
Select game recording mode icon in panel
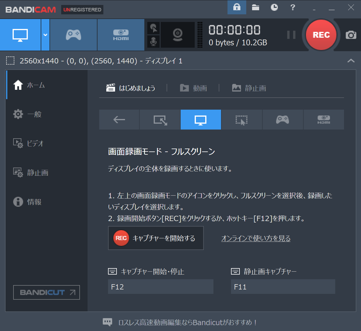pyautogui.click(x=283, y=120)
